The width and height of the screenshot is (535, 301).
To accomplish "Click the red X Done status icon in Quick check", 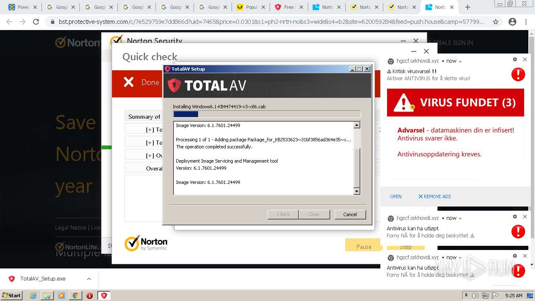I will coord(129,82).
